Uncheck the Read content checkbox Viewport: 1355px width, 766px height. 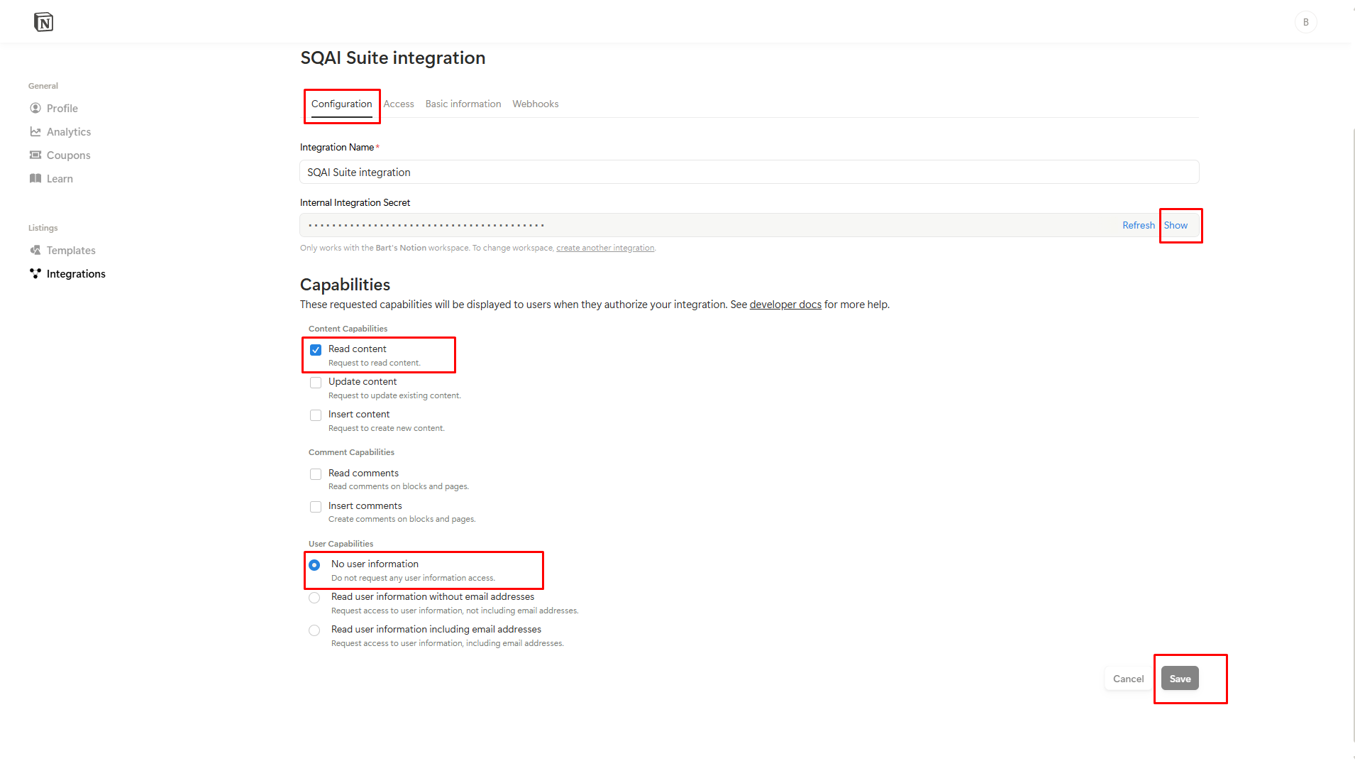pyautogui.click(x=316, y=350)
